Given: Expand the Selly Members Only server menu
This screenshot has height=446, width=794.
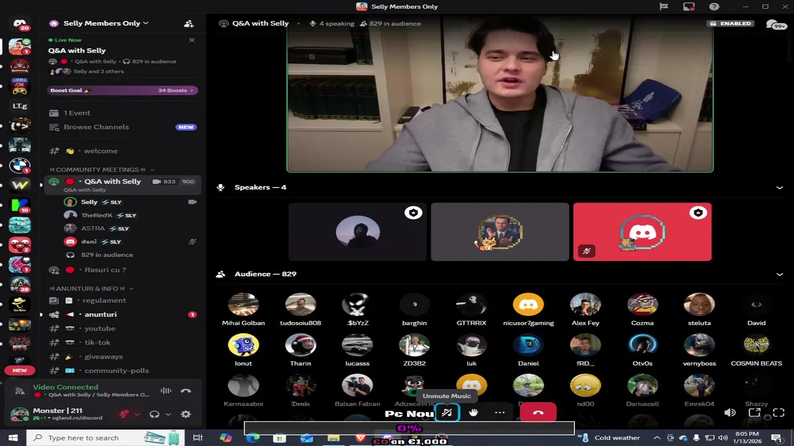Looking at the screenshot, I should (x=105, y=24).
